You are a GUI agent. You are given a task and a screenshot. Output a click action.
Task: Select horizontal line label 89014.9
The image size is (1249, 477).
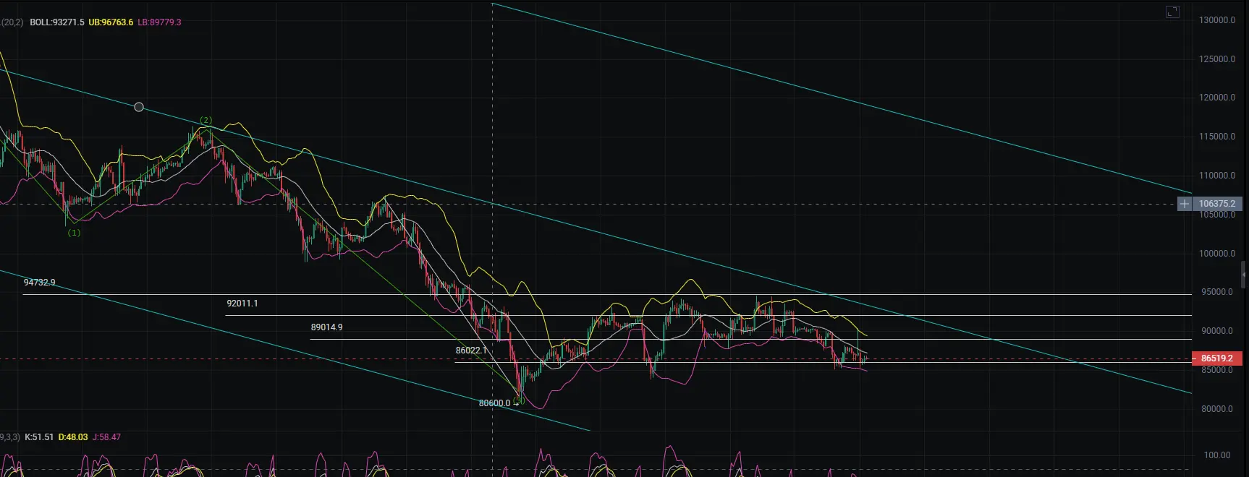[x=326, y=327]
